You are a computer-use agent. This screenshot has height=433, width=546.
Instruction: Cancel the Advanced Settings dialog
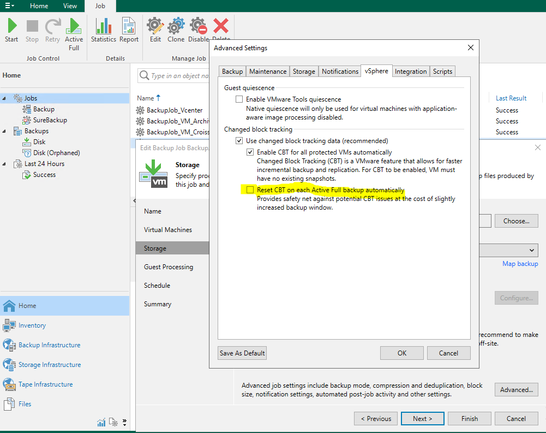(448, 353)
